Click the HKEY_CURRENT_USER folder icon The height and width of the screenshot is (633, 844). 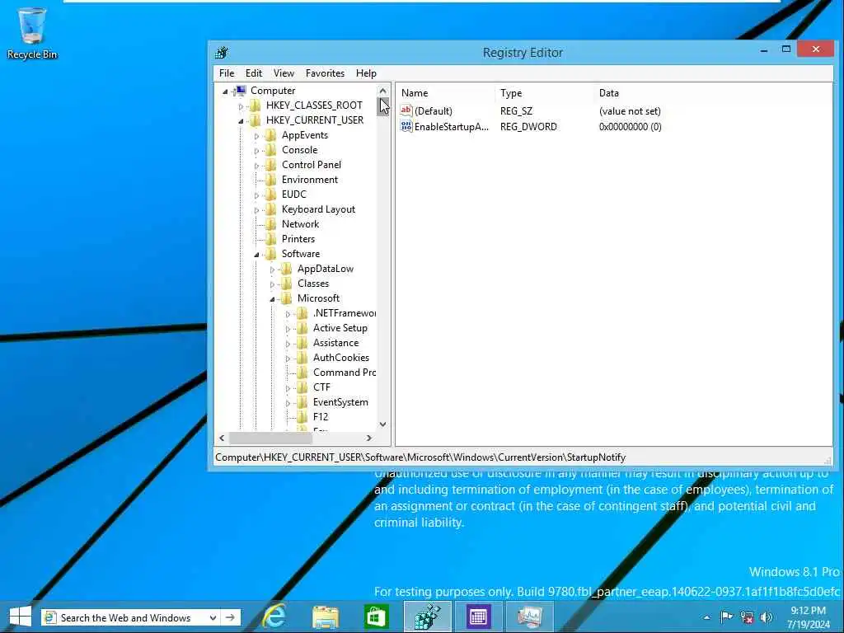point(256,120)
